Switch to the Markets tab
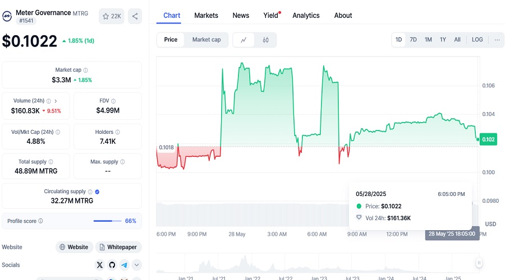Viewport: 505px width, 280px height. point(206,16)
